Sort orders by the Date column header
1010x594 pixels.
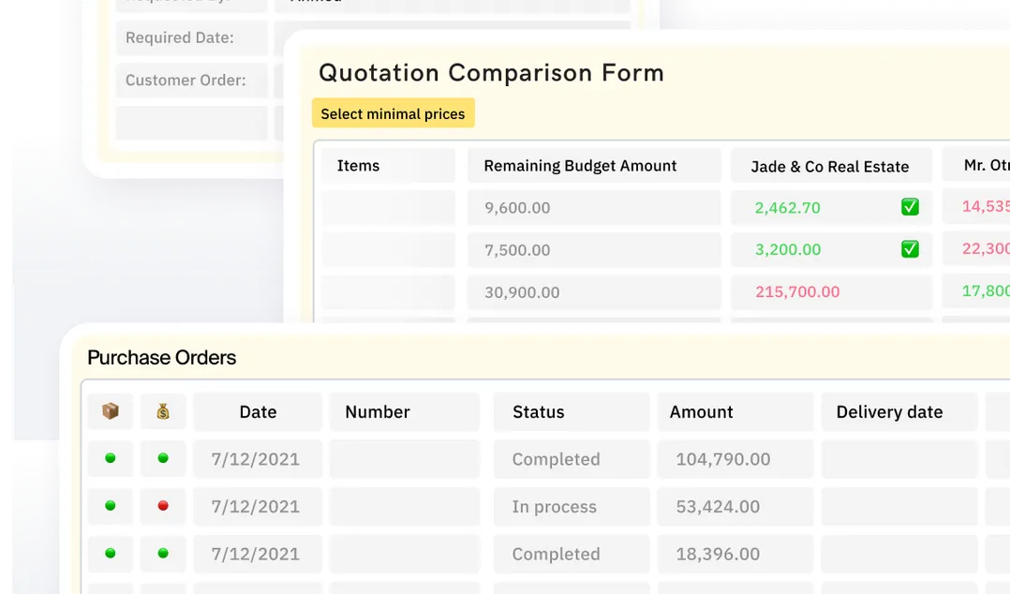[x=258, y=411]
